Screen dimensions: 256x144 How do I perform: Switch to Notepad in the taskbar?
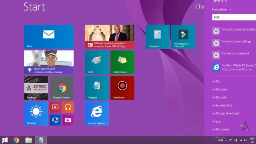(x=41, y=140)
